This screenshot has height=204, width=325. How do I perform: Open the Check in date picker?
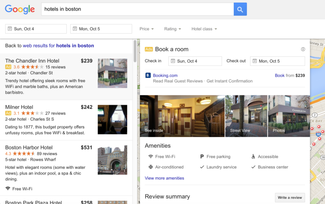click(195, 61)
